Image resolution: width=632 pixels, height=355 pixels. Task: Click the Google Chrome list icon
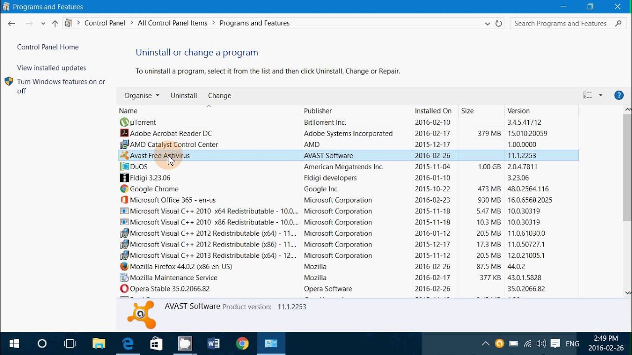124,189
